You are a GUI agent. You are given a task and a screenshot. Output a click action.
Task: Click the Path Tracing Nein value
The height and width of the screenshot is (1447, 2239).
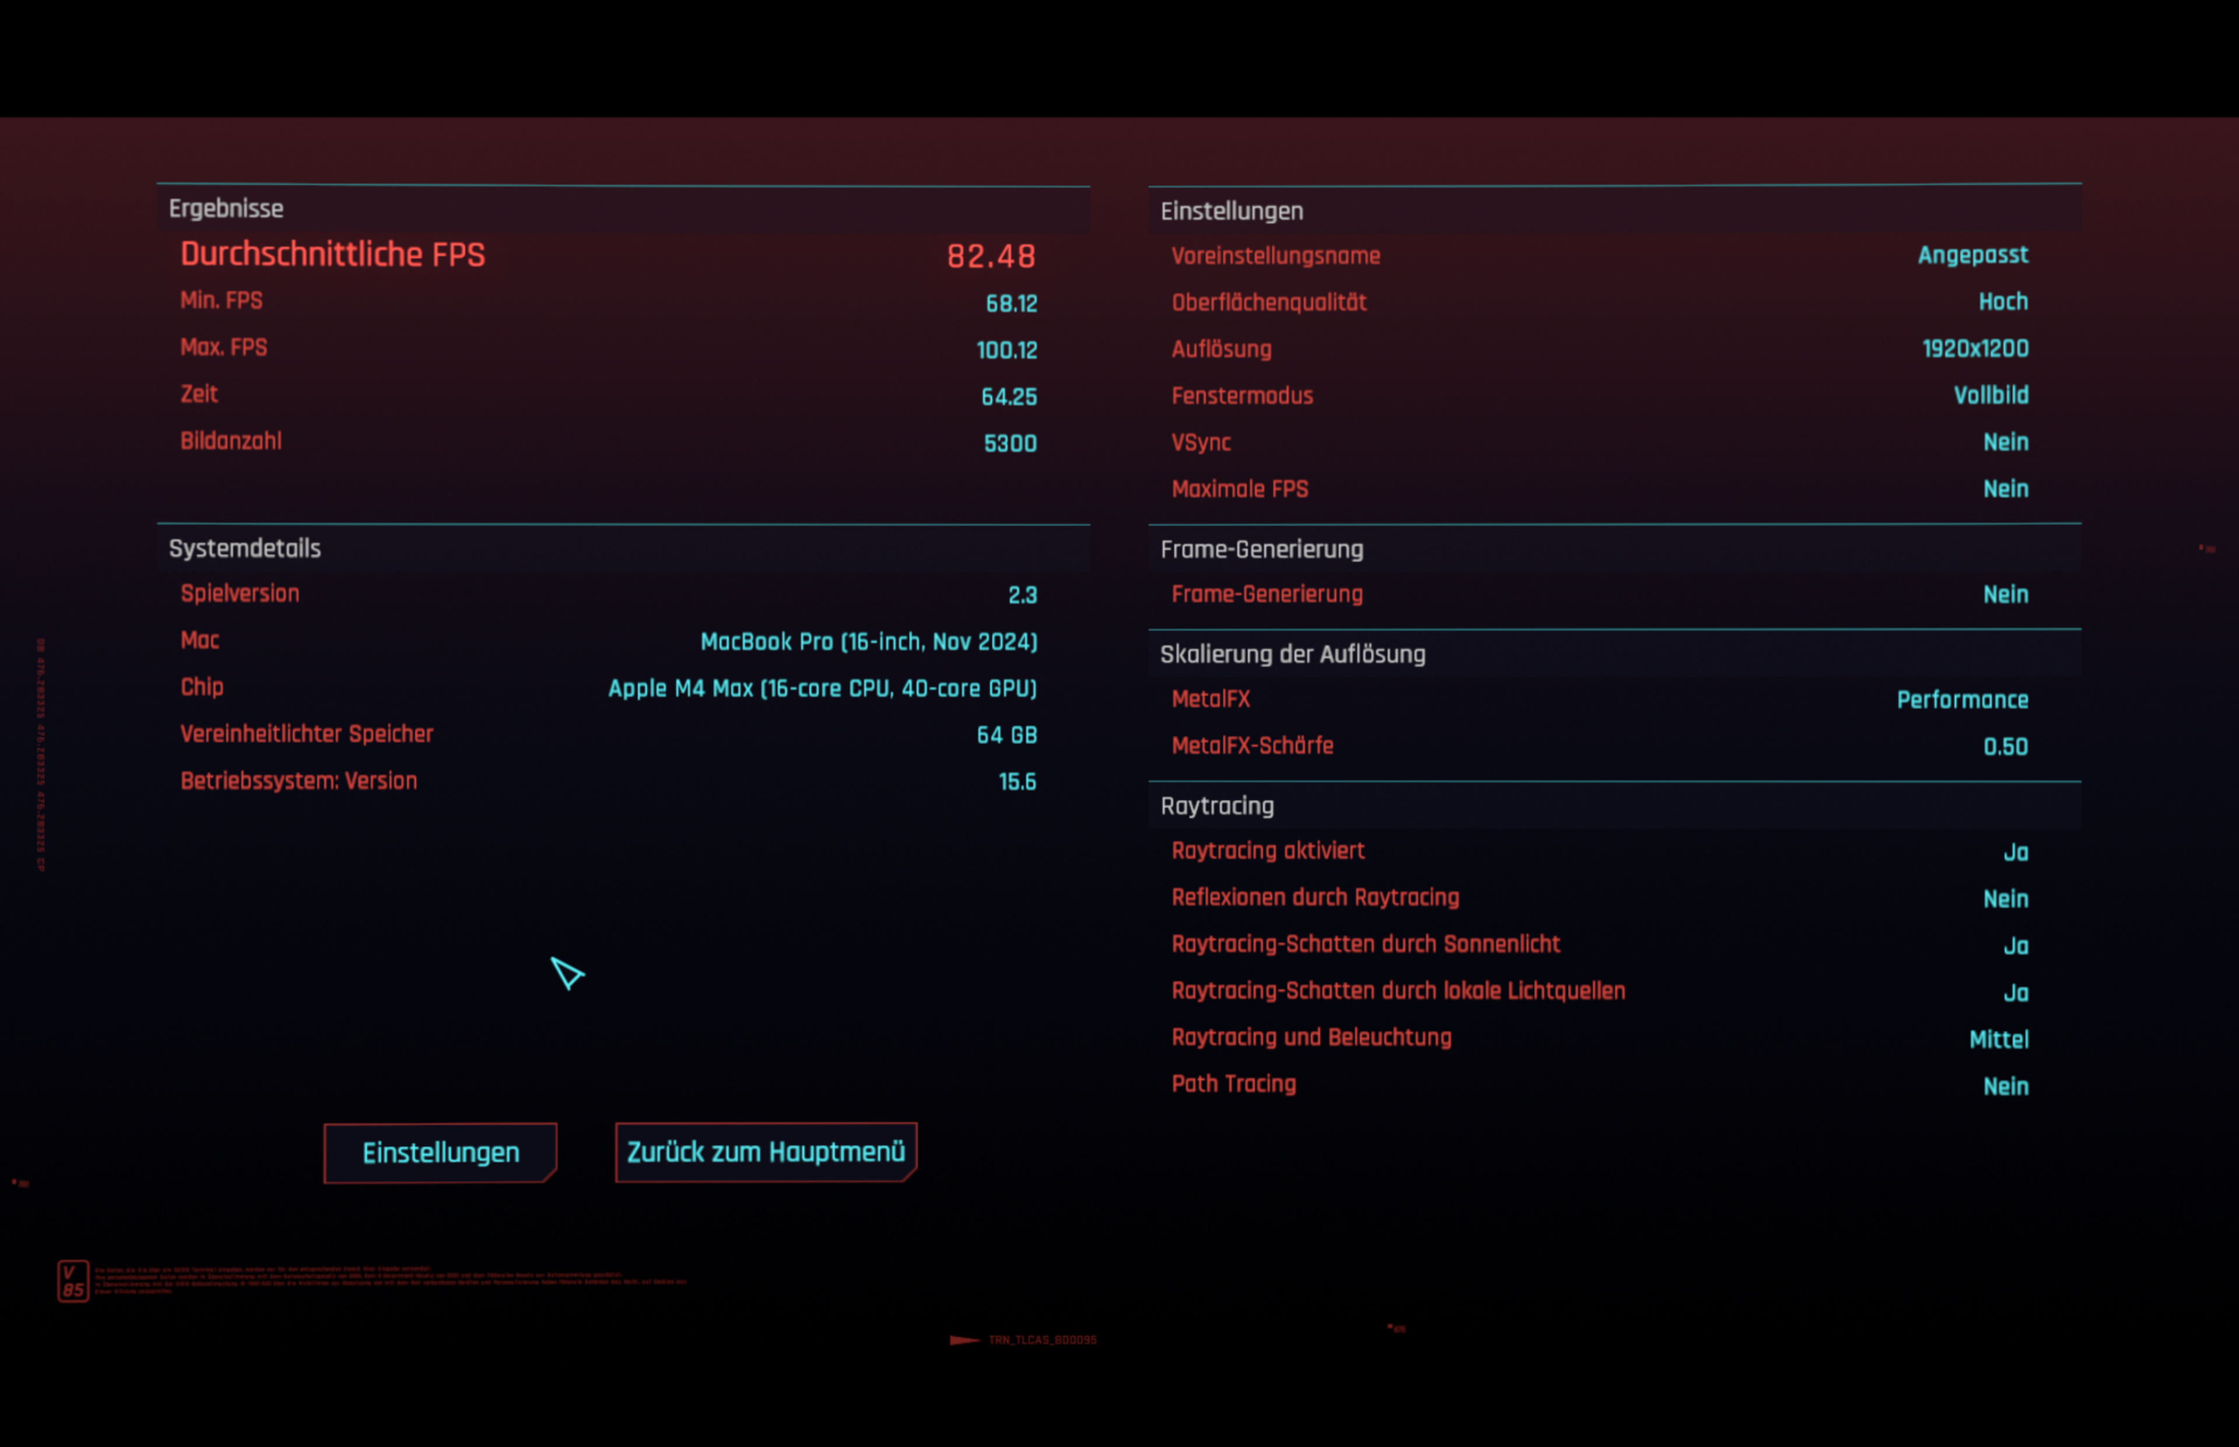[2005, 1086]
